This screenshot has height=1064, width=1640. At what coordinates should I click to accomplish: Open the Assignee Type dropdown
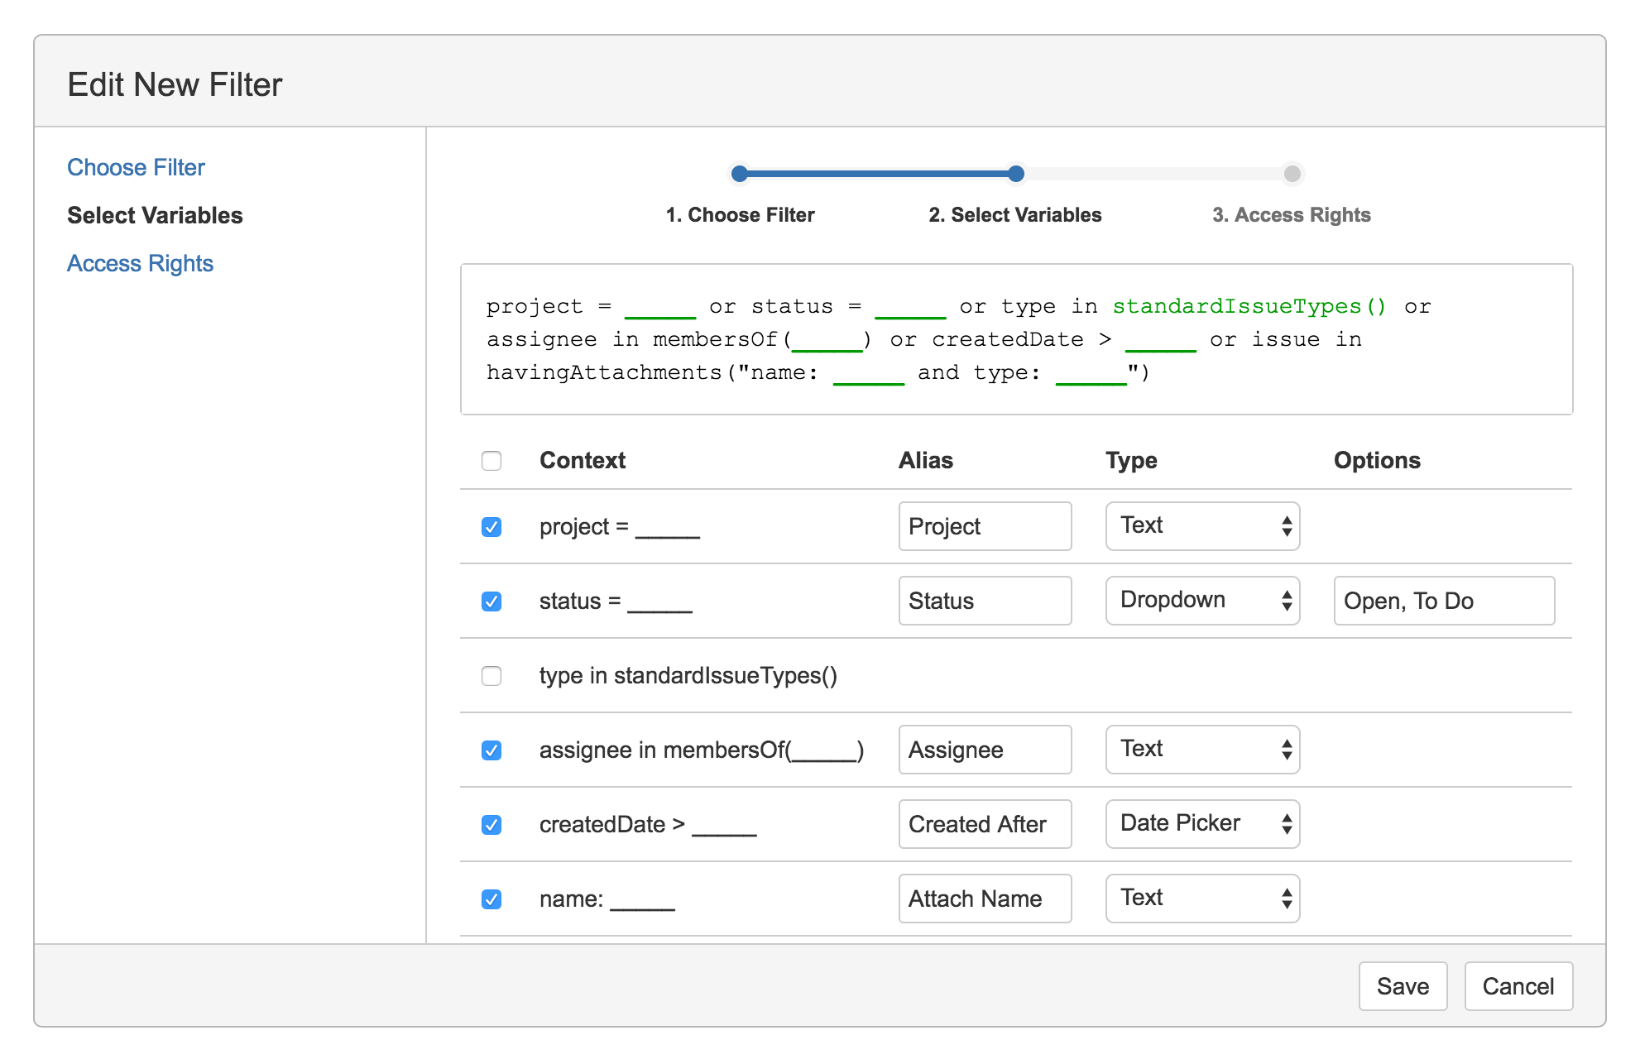[x=1201, y=750]
